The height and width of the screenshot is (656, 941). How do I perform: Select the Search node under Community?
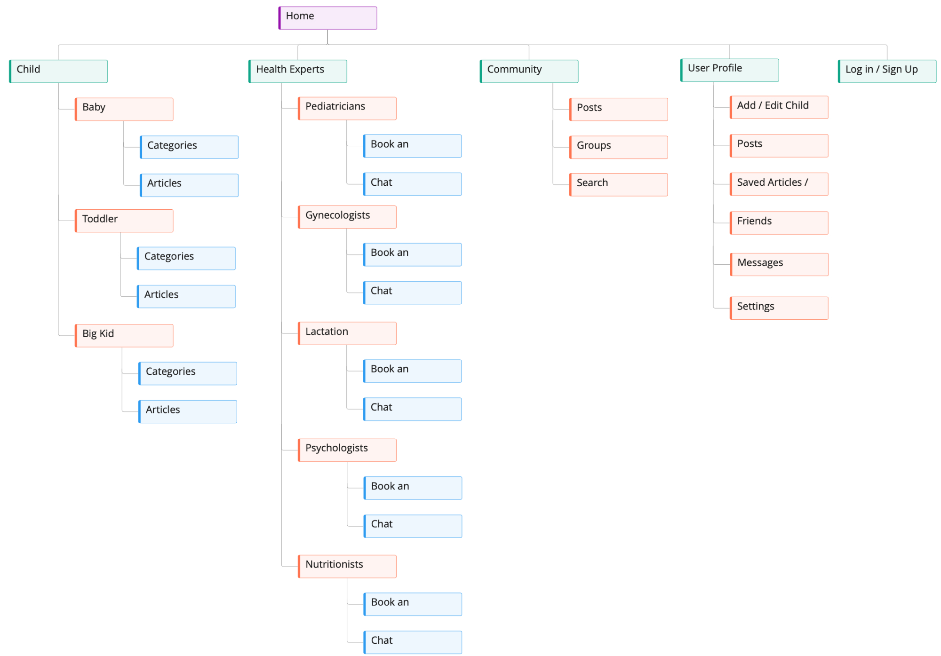618,184
